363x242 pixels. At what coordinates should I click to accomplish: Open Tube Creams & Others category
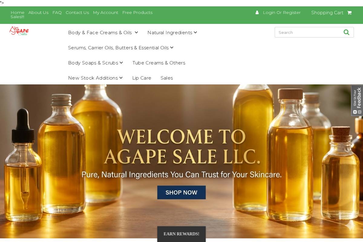[159, 63]
